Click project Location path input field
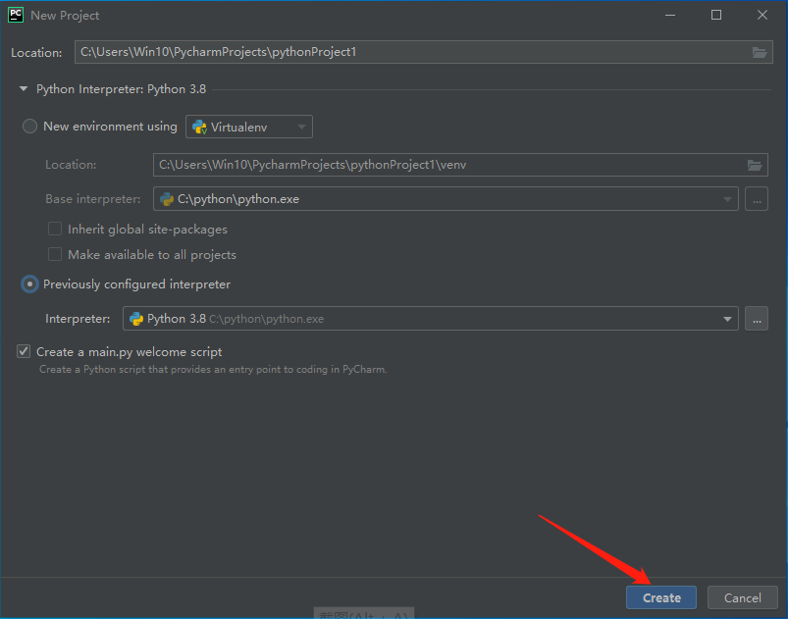The height and width of the screenshot is (619, 788). point(424,52)
